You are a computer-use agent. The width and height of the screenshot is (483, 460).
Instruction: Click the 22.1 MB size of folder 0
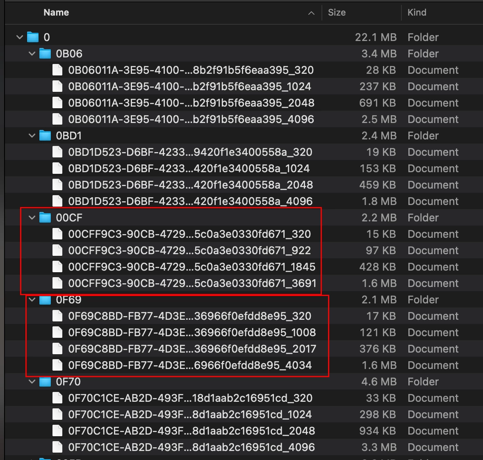tap(376, 37)
